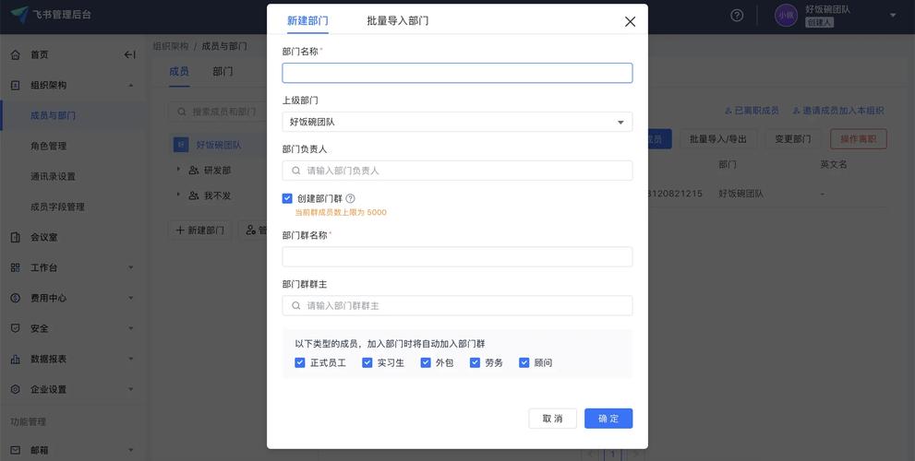The width and height of the screenshot is (915, 461).
Task: Expand the 安全 menu arrow
Action: (131, 328)
